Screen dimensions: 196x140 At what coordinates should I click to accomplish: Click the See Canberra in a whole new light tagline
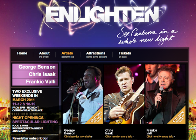click(147, 36)
